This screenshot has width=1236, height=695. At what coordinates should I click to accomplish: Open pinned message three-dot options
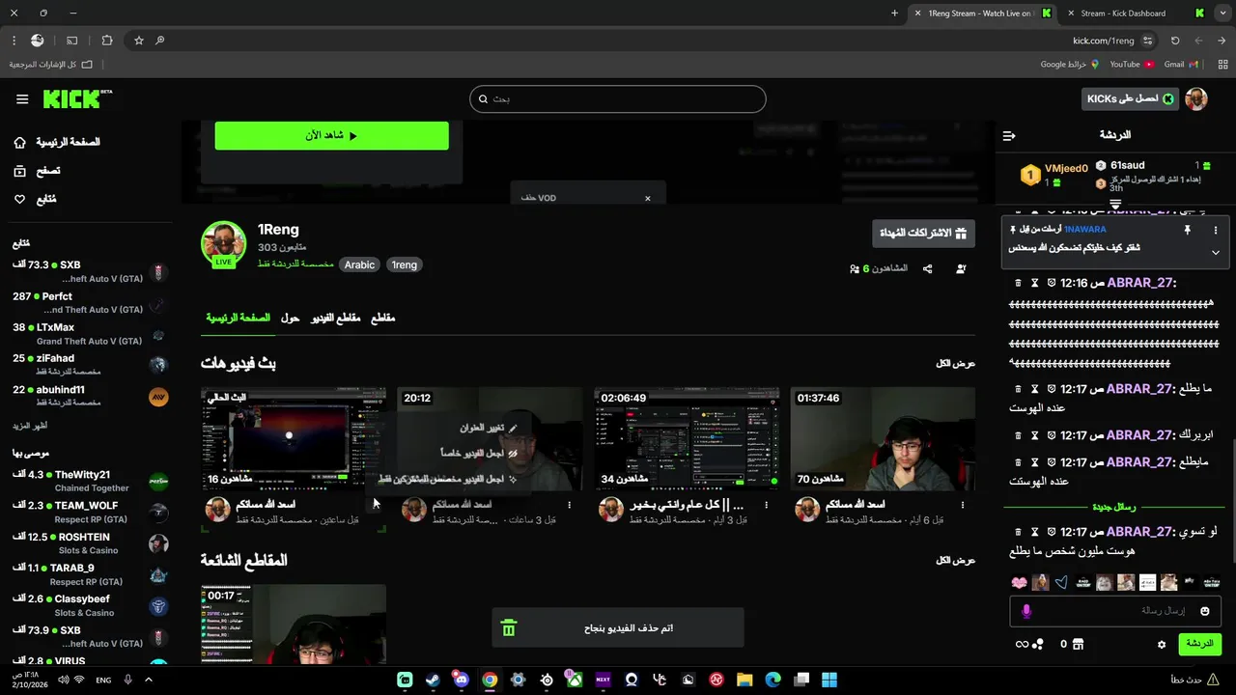pyautogui.click(x=1216, y=230)
